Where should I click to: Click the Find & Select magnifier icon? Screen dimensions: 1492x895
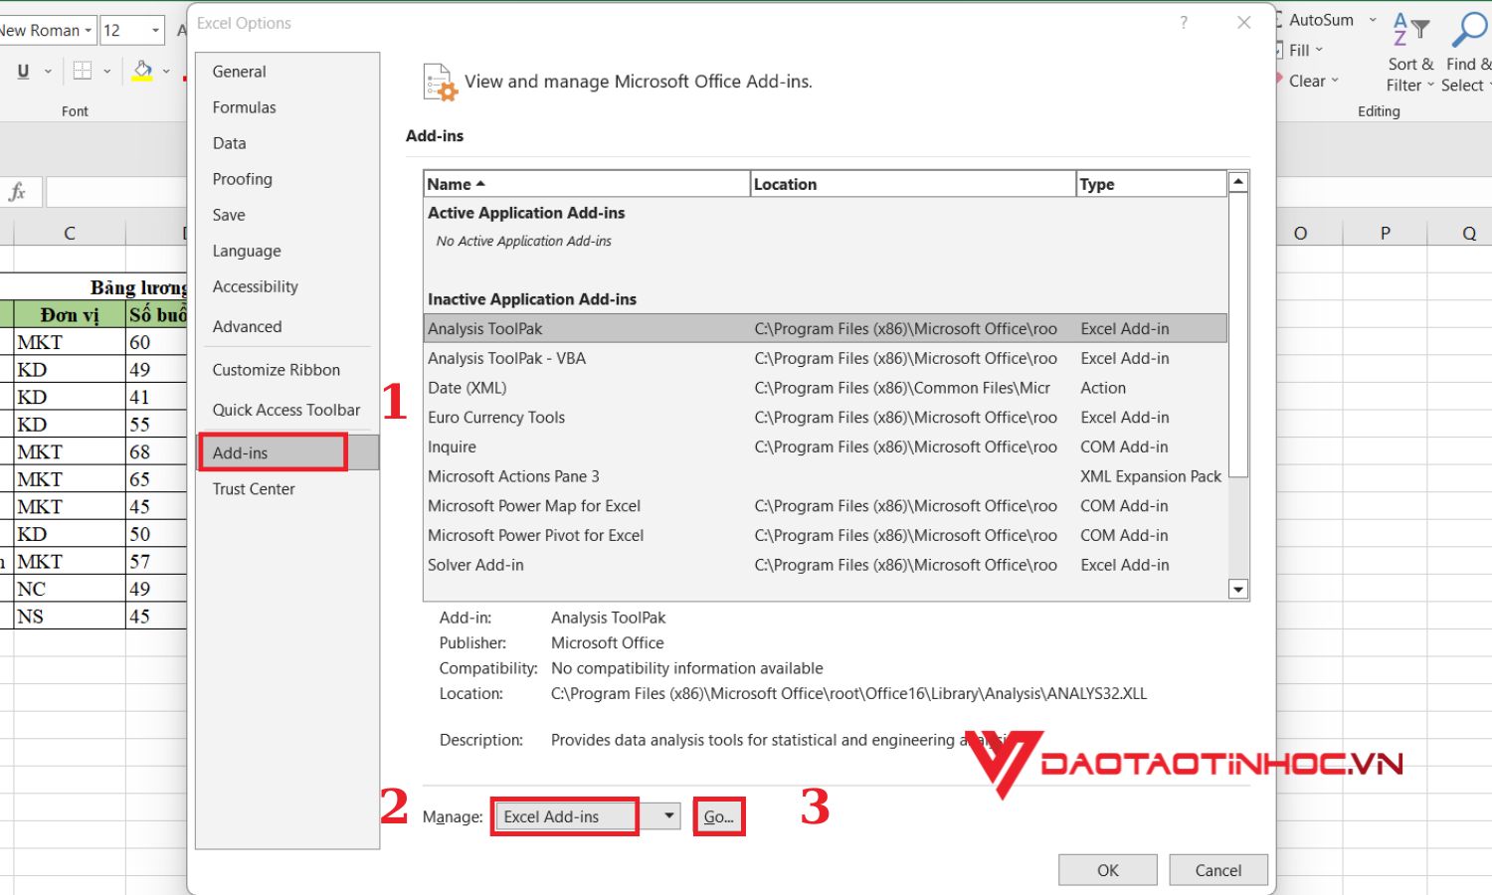click(x=1469, y=28)
